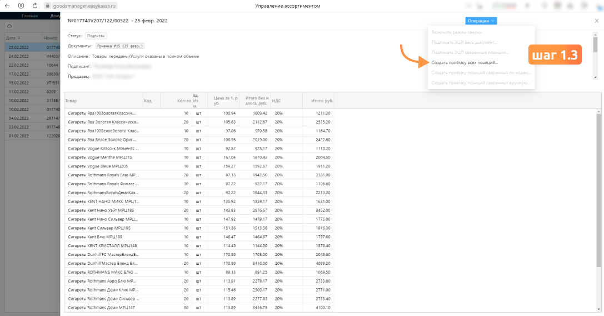Image resolution: width=604 pixels, height=316 pixels.
Task: Click the Товар column header
Action: (103, 101)
